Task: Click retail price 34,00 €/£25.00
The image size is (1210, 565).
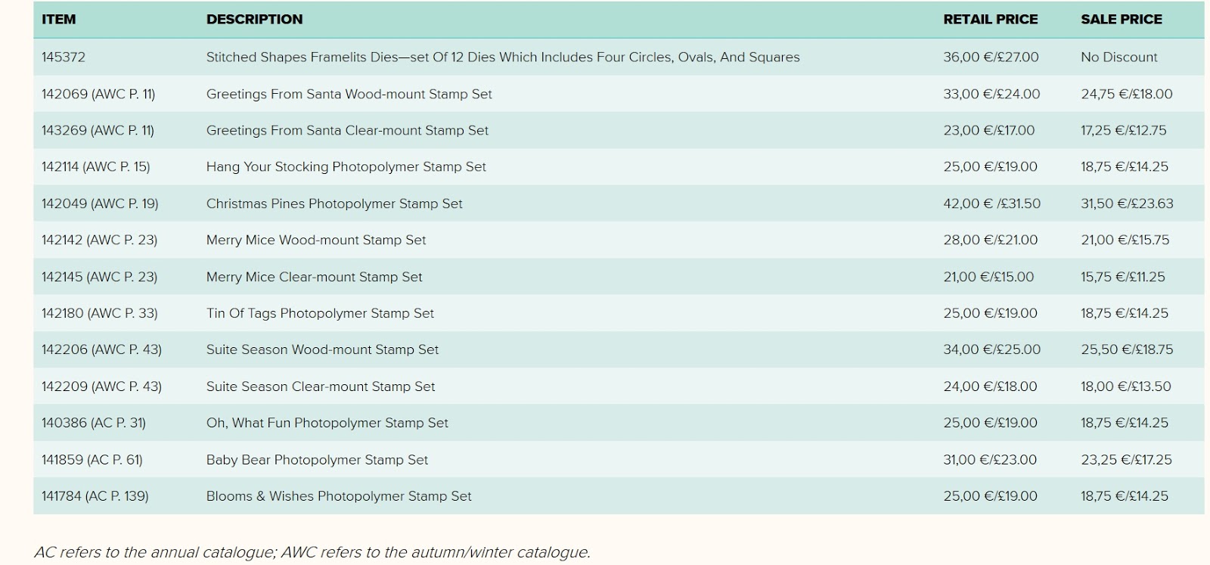Action: tap(992, 349)
